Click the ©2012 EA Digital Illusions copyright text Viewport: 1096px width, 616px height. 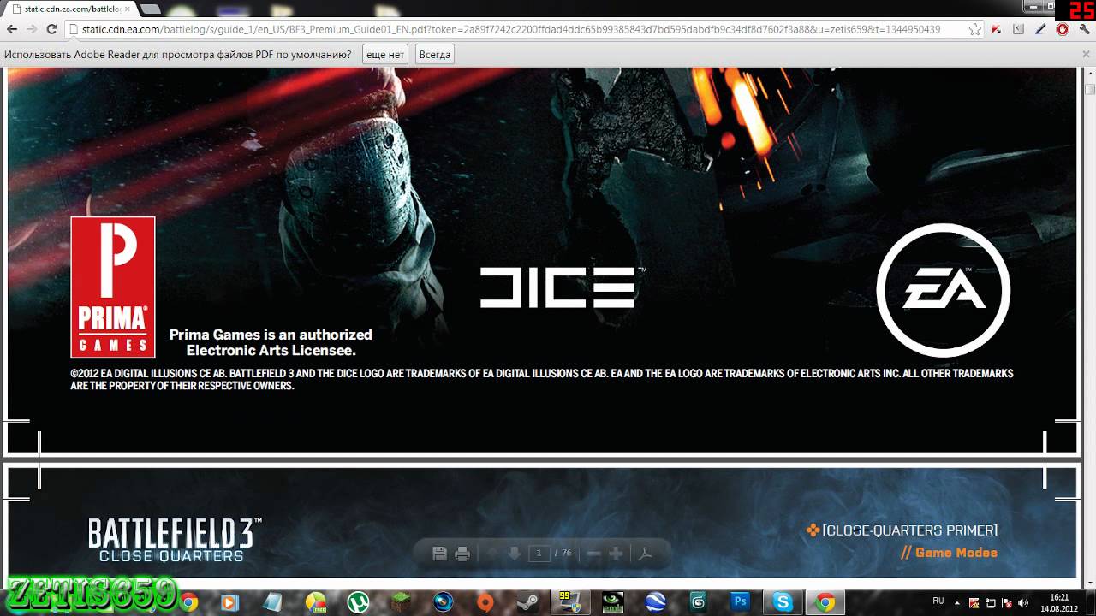[x=541, y=380]
